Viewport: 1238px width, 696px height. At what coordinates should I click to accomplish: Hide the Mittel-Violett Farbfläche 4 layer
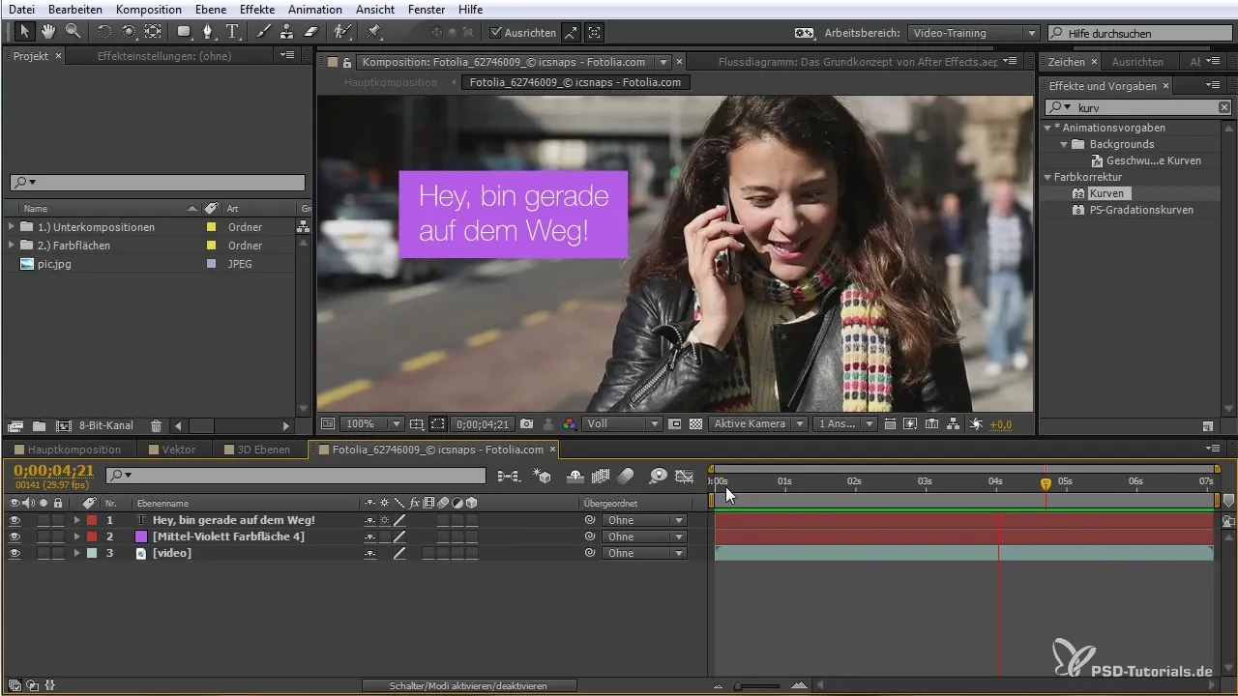pyautogui.click(x=14, y=536)
